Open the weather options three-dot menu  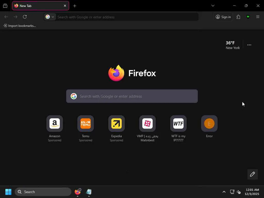click(249, 45)
